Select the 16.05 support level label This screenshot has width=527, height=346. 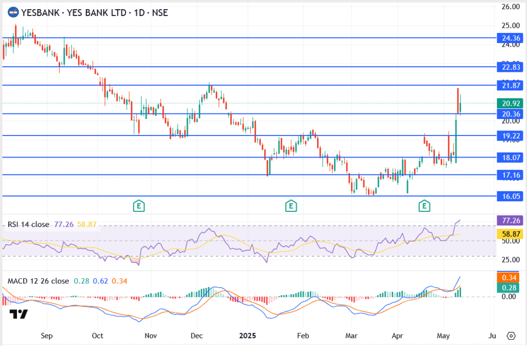tap(510, 196)
